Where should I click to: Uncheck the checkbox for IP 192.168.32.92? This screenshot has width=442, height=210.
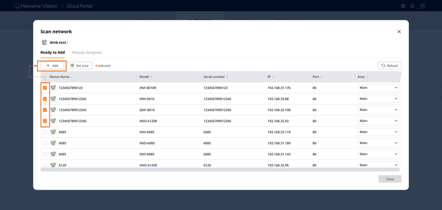pos(45,121)
